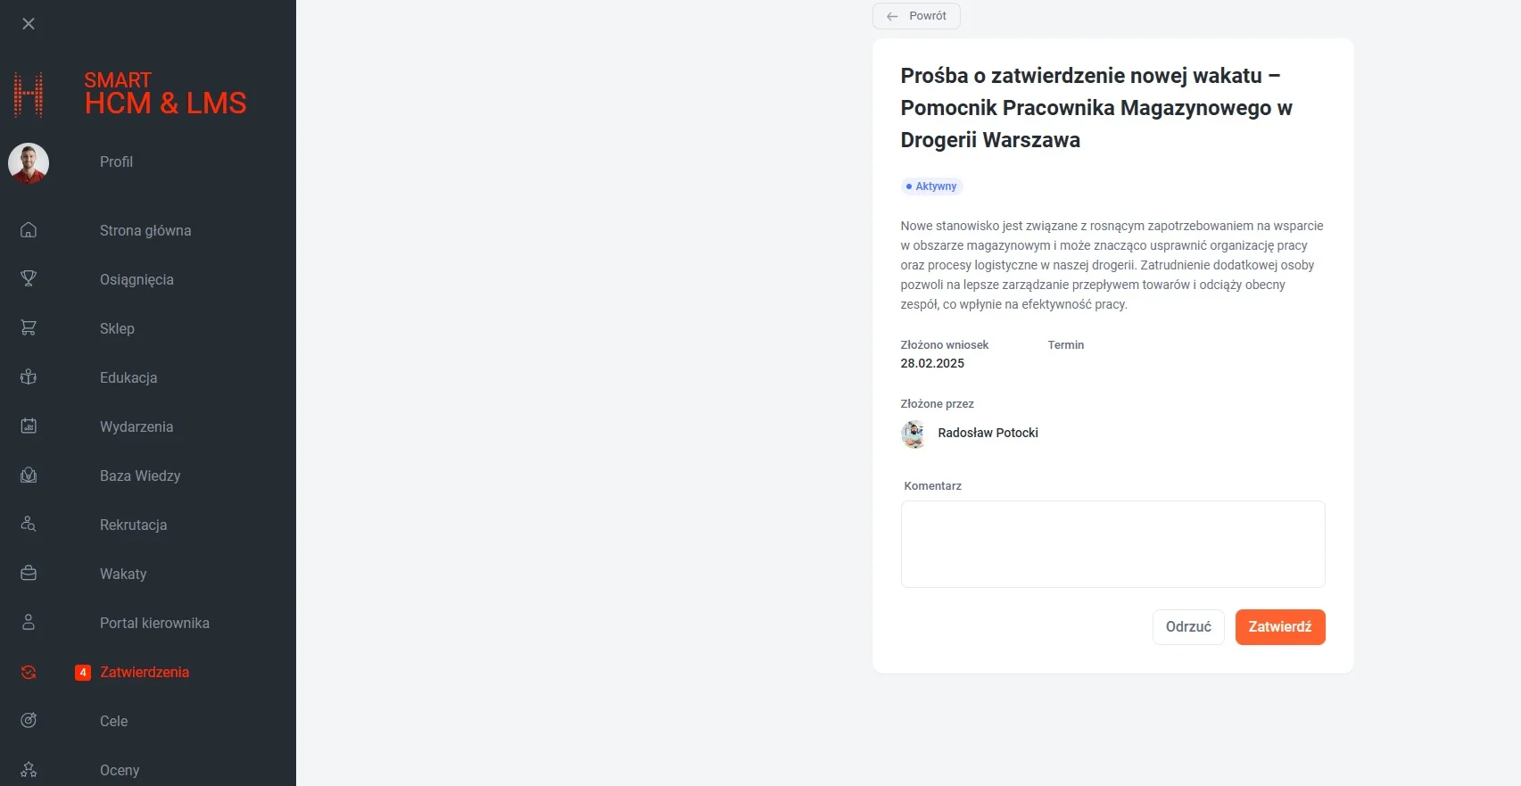Click into the Komentarz text field

click(1112, 544)
